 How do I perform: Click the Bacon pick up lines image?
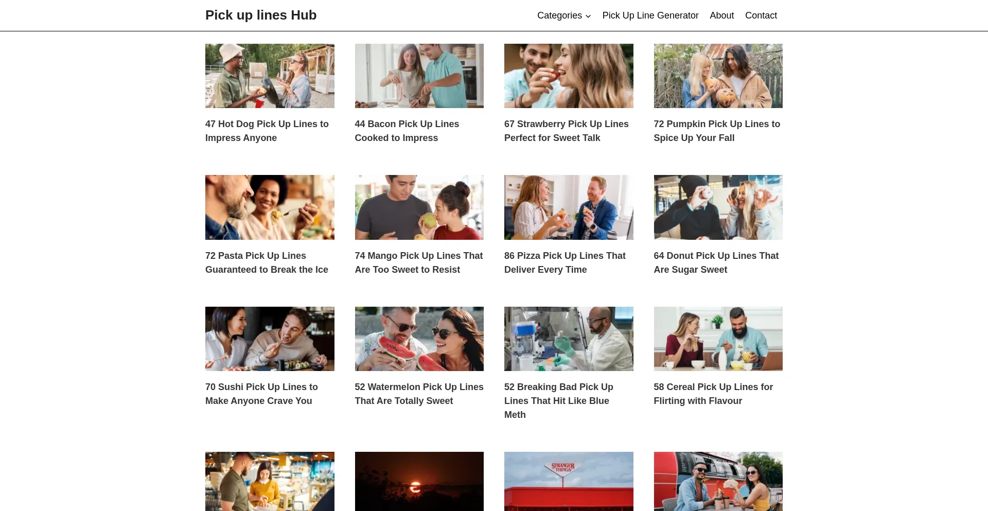pyautogui.click(x=419, y=76)
